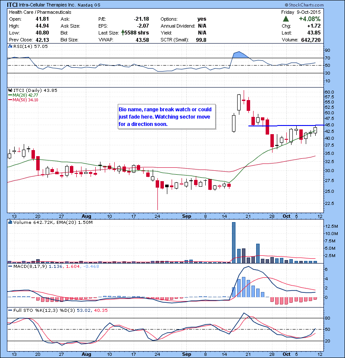Click the MA(50) 34.10 legend text

(x=25, y=100)
